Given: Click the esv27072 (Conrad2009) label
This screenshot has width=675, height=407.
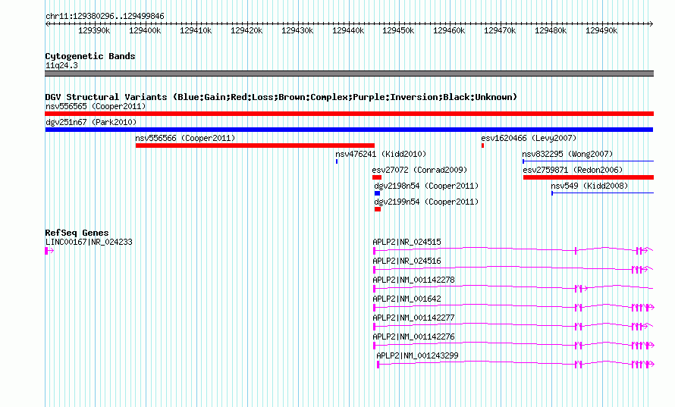Looking at the screenshot, I should [419, 170].
